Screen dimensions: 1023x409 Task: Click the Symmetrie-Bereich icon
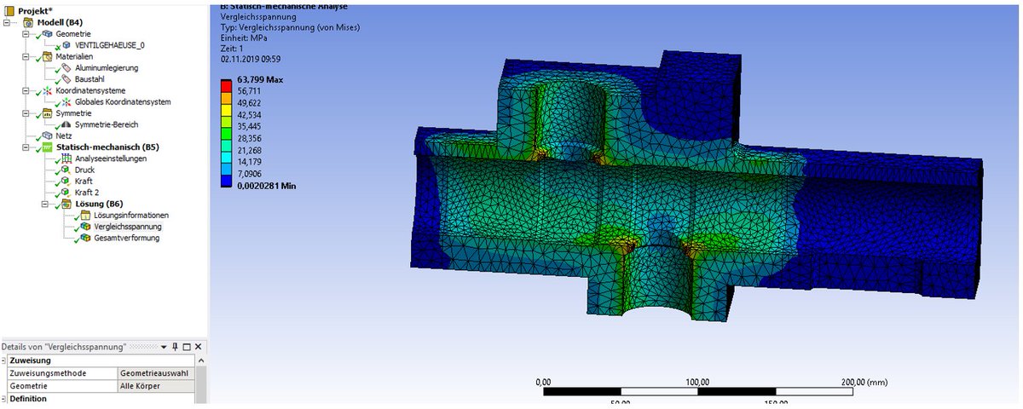pos(67,124)
